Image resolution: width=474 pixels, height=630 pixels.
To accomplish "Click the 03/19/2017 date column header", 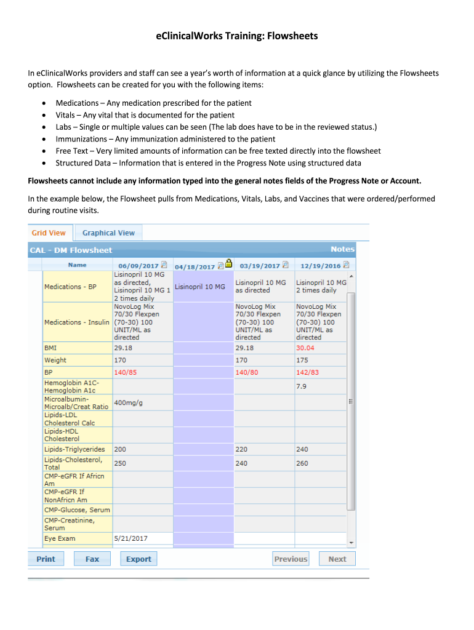I will click(259, 266).
